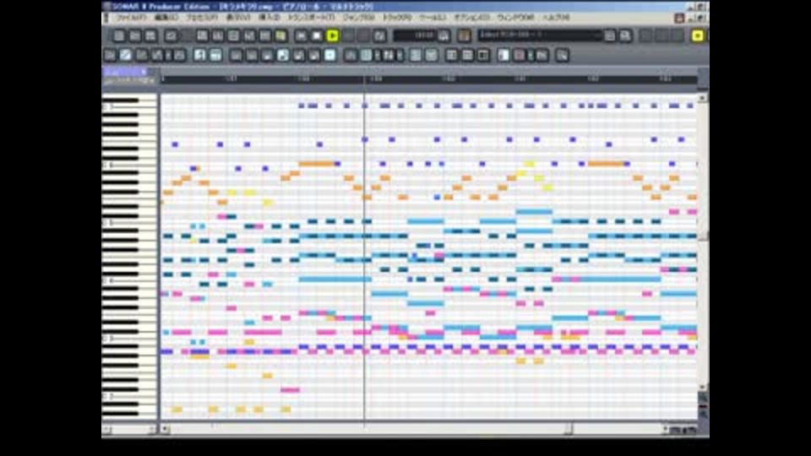
Task: Toggle the highlighted Snap to Grid button
Action: point(366,56)
